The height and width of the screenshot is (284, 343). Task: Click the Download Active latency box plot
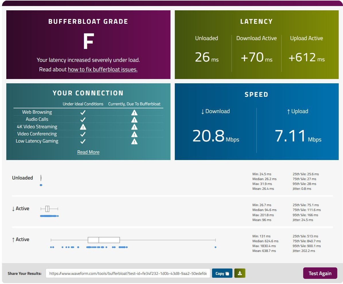[x=47, y=209]
